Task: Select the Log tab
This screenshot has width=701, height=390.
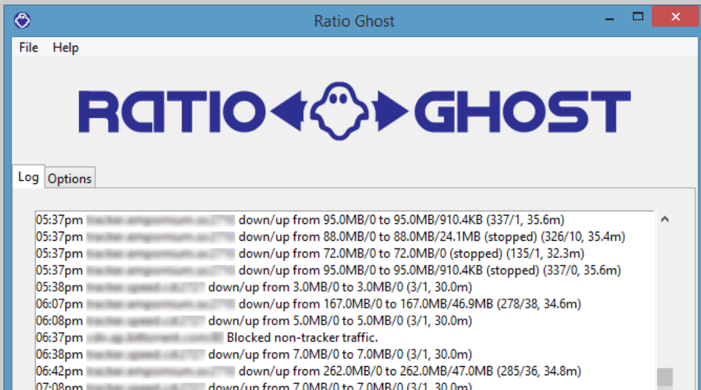Action: [28, 178]
